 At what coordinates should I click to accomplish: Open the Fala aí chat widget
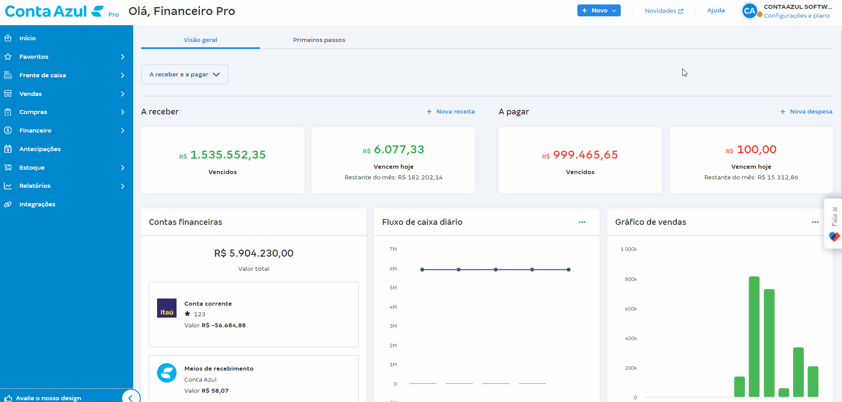tap(834, 224)
